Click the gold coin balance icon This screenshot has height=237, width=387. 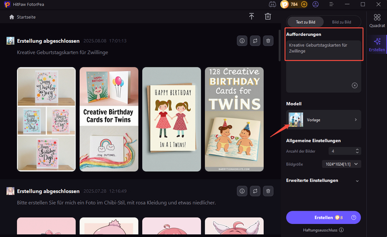285,4
